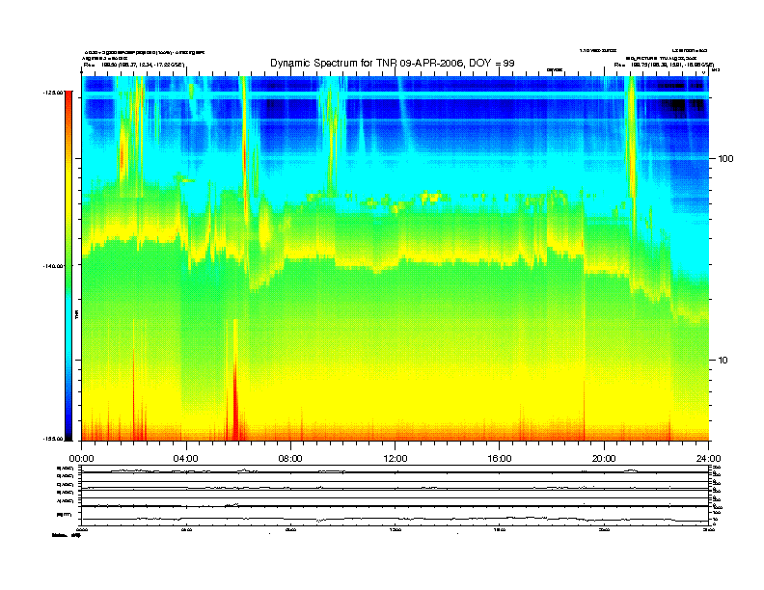Click the 10 frequency axis label
The image size is (764, 590).
tap(723, 361)
